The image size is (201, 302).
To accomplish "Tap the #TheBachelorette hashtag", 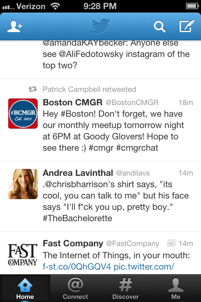I will [77, 218].
